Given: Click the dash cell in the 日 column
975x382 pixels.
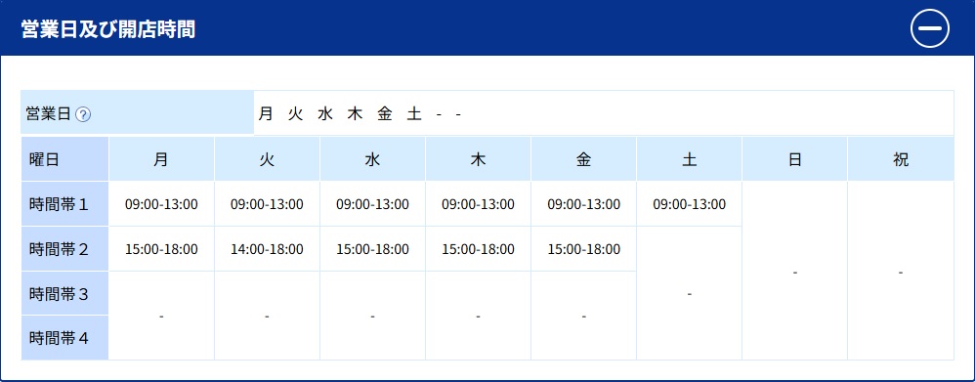Looking at the screenshot, I should [x=794, y=272].
